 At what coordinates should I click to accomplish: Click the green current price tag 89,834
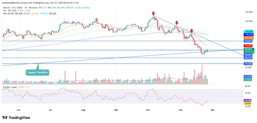248,49
